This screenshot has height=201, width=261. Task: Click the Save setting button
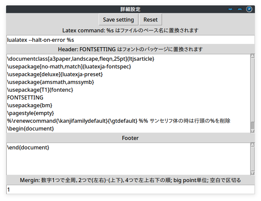click(118, 20)
